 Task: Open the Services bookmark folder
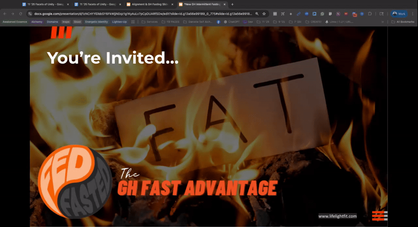click(x=149, y=22)
